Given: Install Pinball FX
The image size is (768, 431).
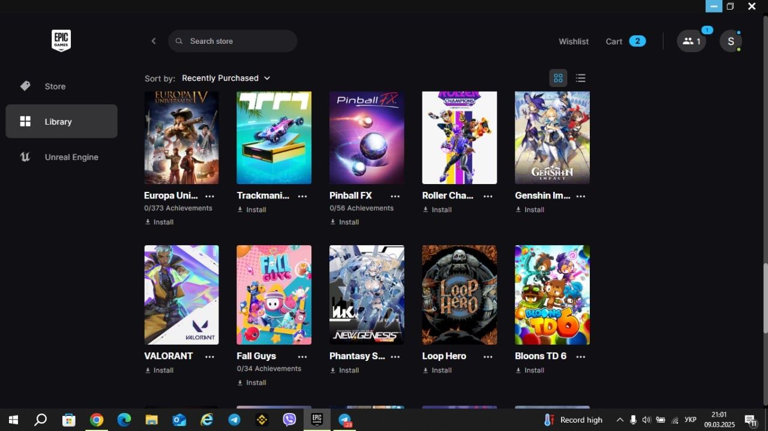Looking at the screenshot, I should pos(344,222).
